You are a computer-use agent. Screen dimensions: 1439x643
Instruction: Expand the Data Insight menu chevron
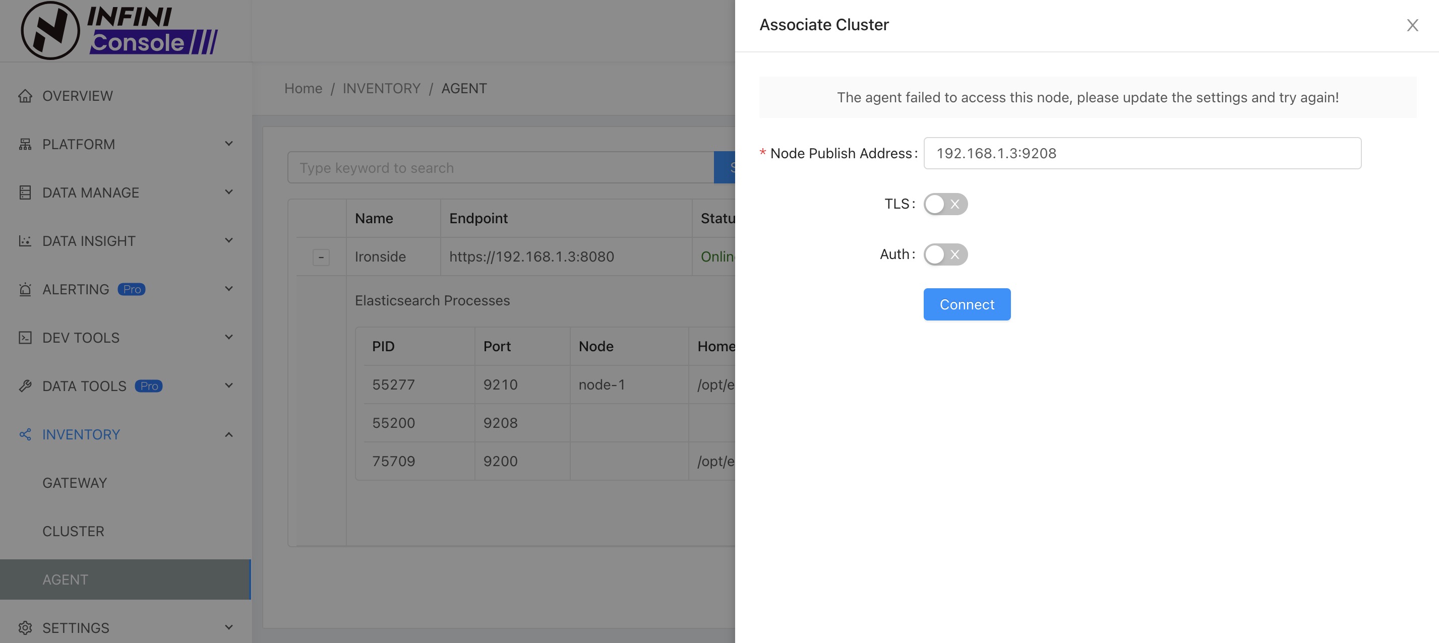[228, 241]
